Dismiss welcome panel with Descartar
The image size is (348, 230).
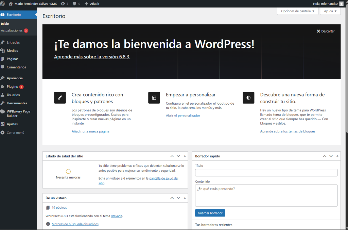click(x=326, y=31)
